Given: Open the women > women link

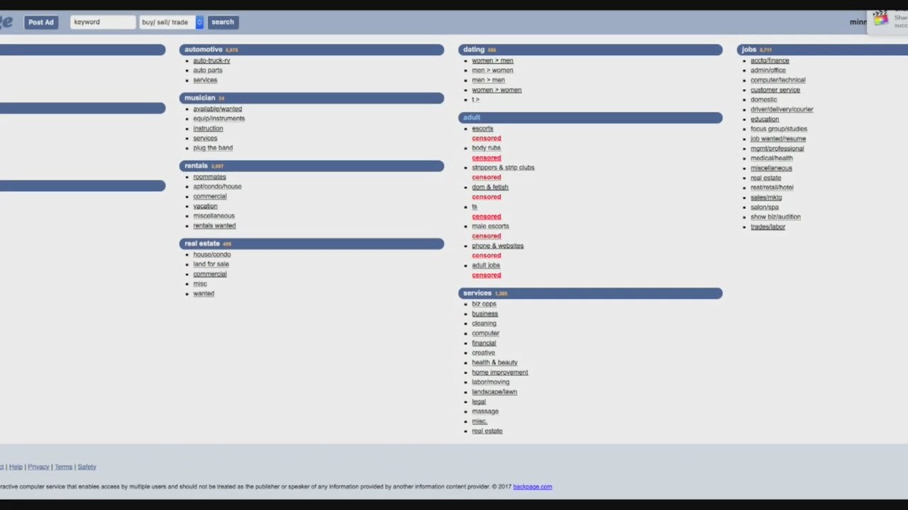Looking at the screenshot, I should [497, 90].
